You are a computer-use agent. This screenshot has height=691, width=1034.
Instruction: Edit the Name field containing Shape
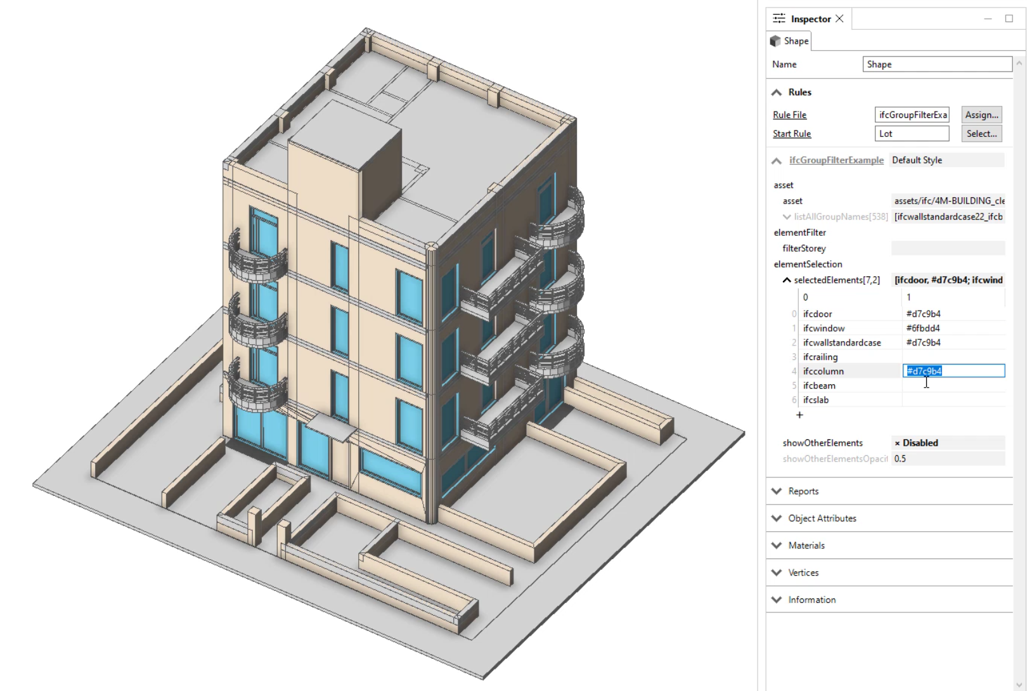pyautogui.click(x=937, y=64)
